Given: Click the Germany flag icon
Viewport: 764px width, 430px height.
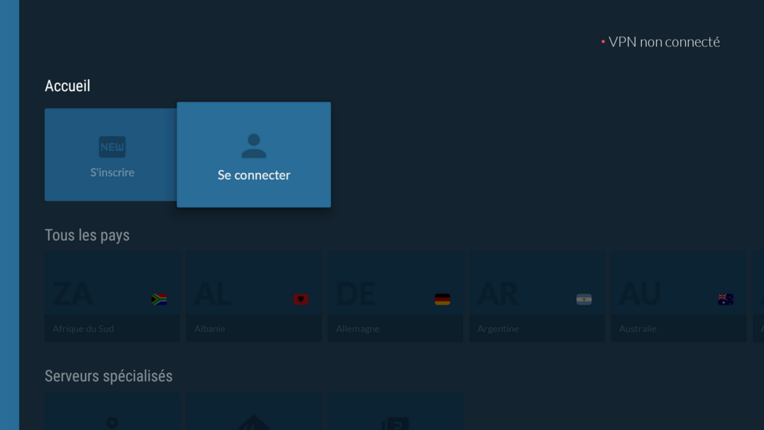Looking at the screenshot, I should (442, 299).
